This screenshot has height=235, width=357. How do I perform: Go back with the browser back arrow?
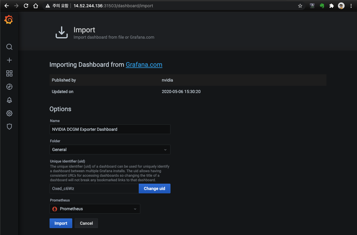[x=7, y=6]
